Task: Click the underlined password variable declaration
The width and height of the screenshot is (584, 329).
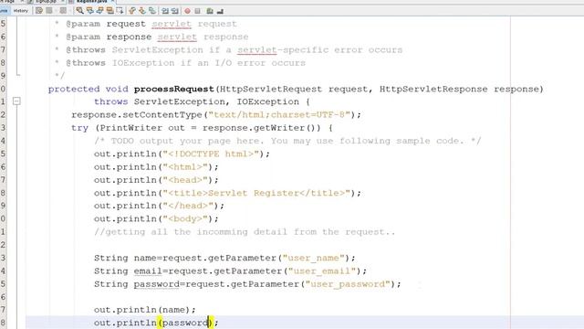Action: pos(156,284)
